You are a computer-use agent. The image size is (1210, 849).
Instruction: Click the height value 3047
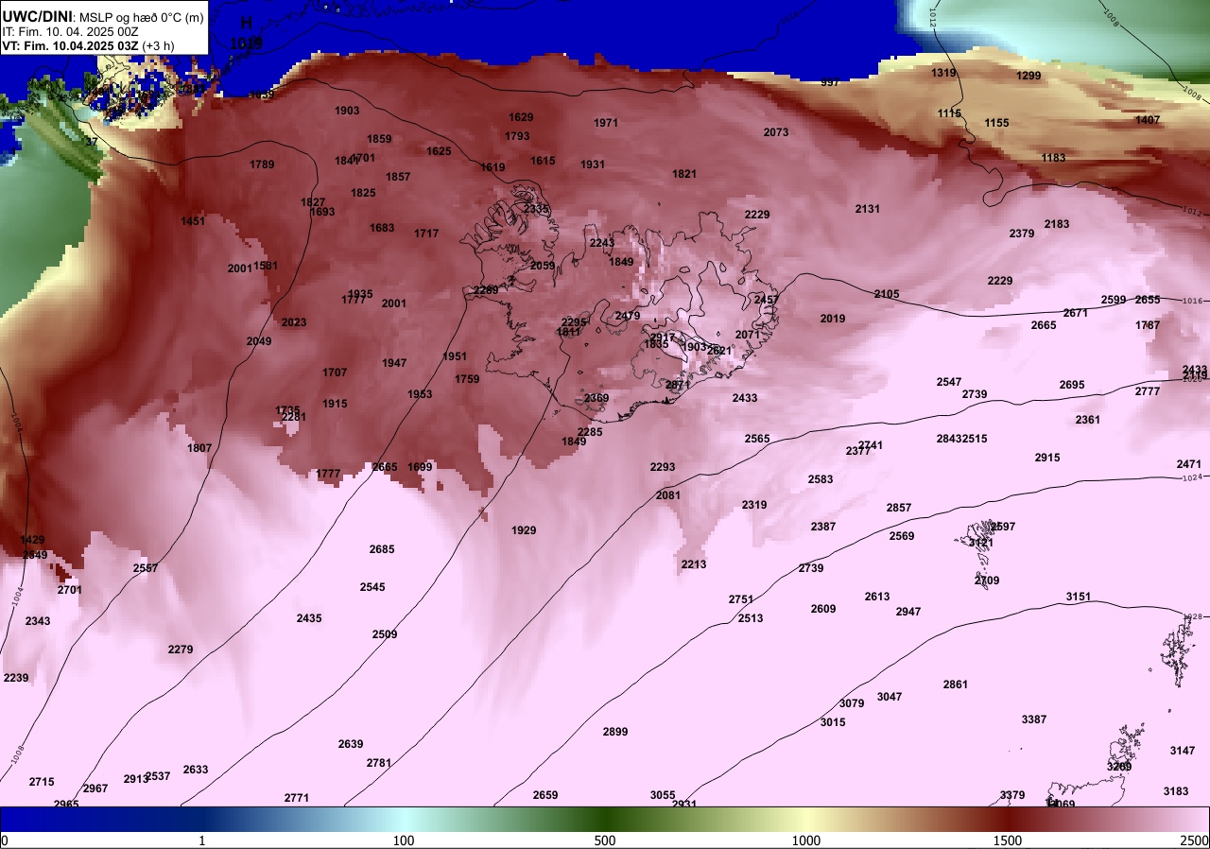tap(890, 697)
